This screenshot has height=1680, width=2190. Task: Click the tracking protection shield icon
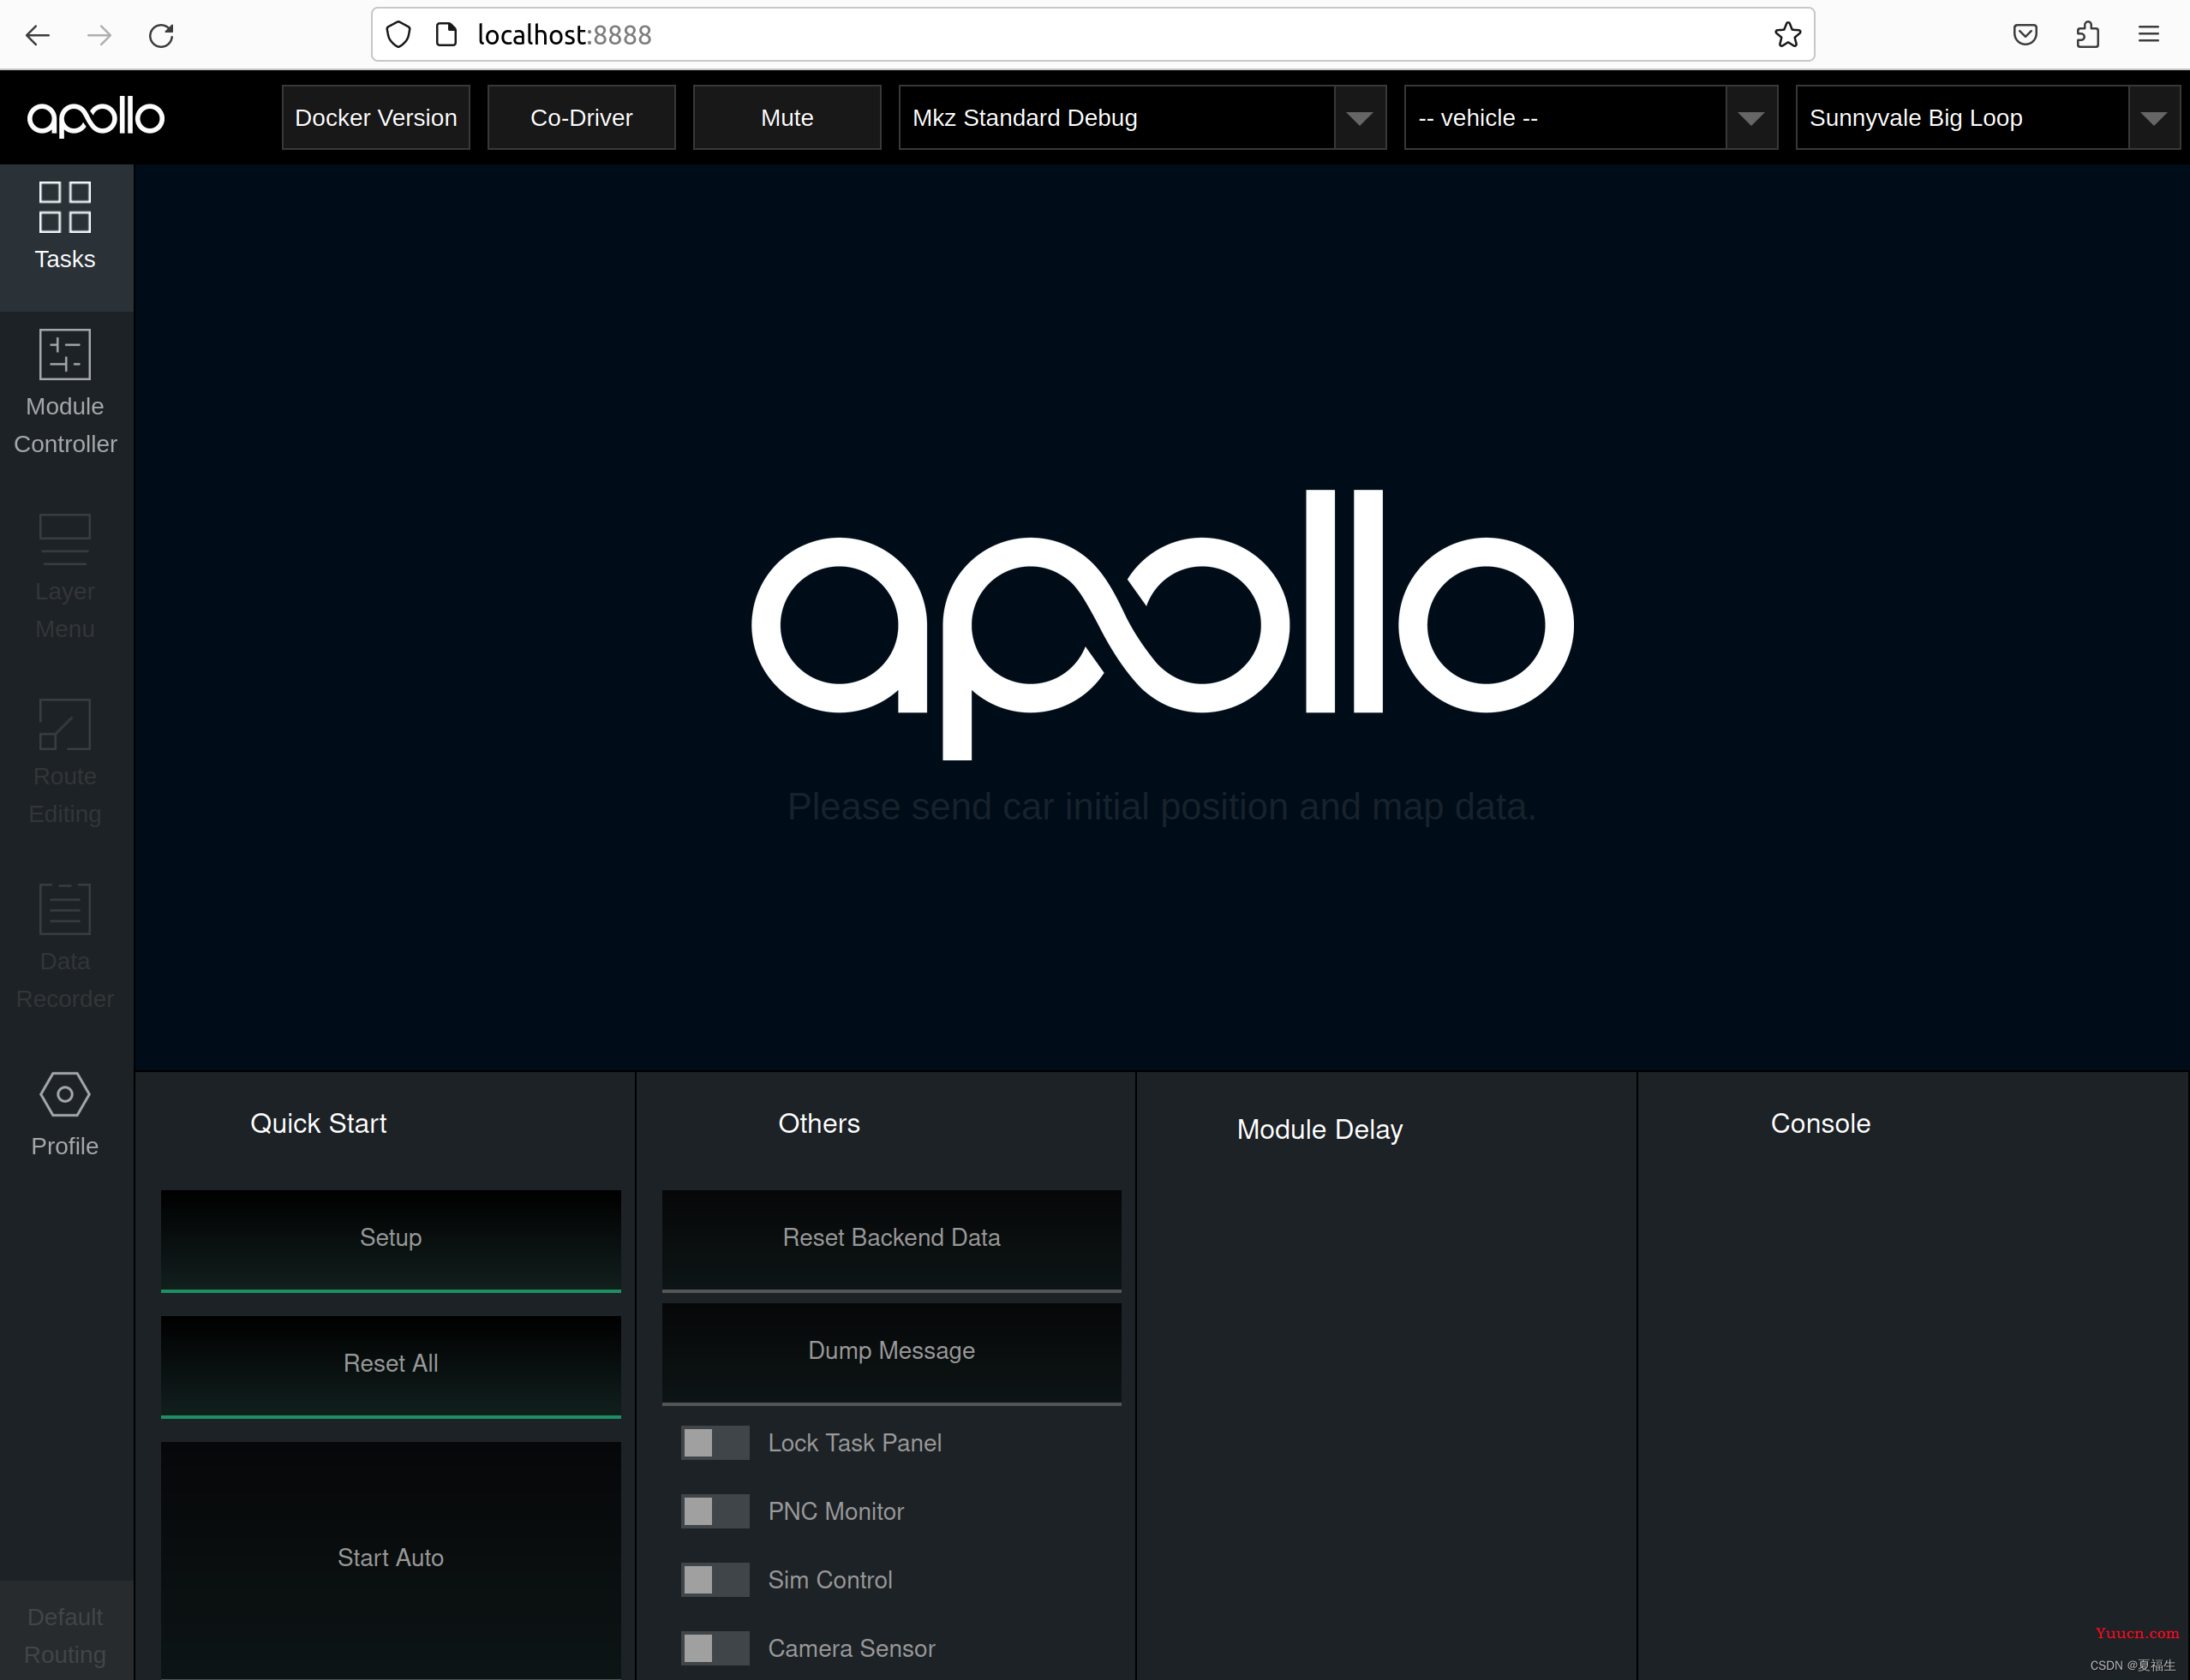click(x=398, y=35)
